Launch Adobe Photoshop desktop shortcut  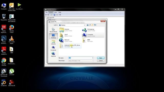4,40
